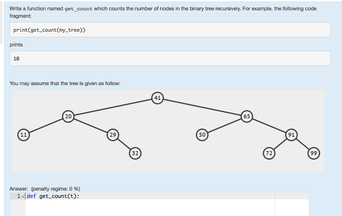Expand the code fold arrow on line 1
The image size is (342, 216).
(x=22, y=196)
